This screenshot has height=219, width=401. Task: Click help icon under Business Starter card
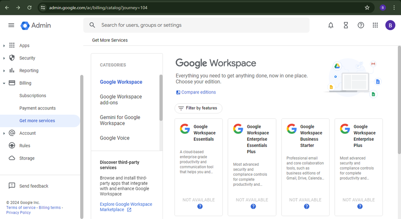tap(306, 206)
